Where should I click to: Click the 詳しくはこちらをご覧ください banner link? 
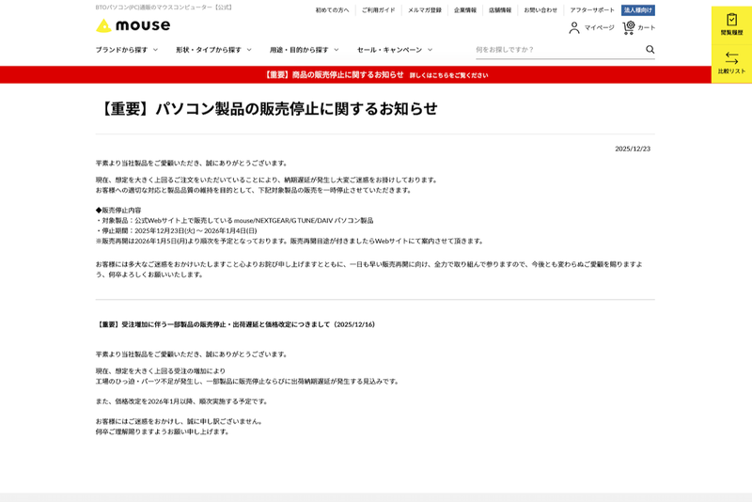click(448, 75)
